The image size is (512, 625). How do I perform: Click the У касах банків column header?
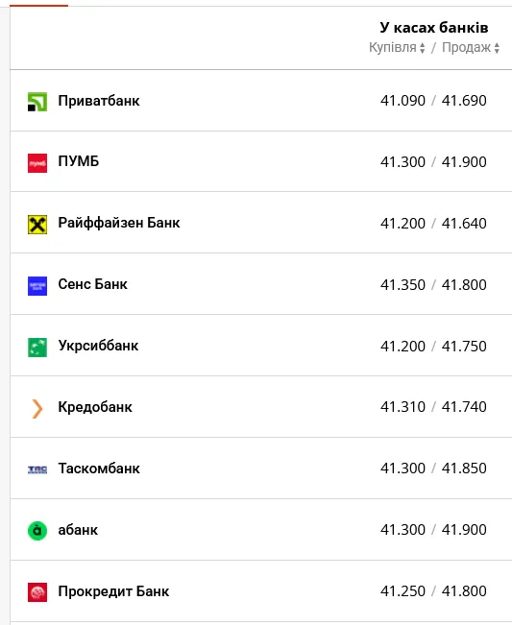click(x=434, y=28)
